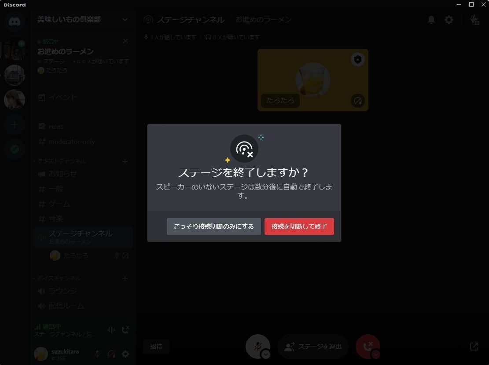Image resolution: width=489 pixels, height=365 pixels.
Task: Toggle noise suppression waveform icon
Action: click(x=111, y=330)
